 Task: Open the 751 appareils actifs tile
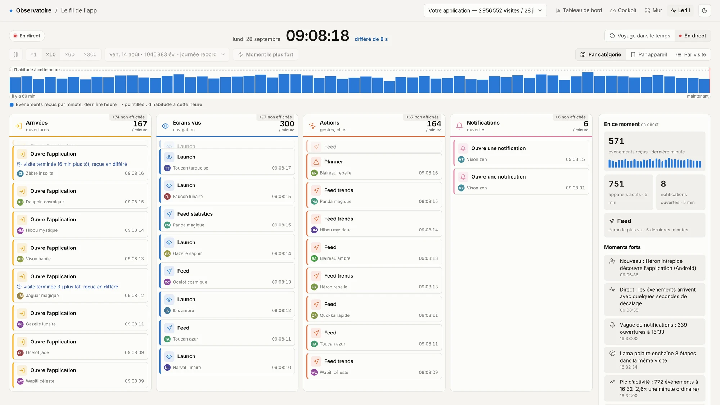click(x=628, y=192)
